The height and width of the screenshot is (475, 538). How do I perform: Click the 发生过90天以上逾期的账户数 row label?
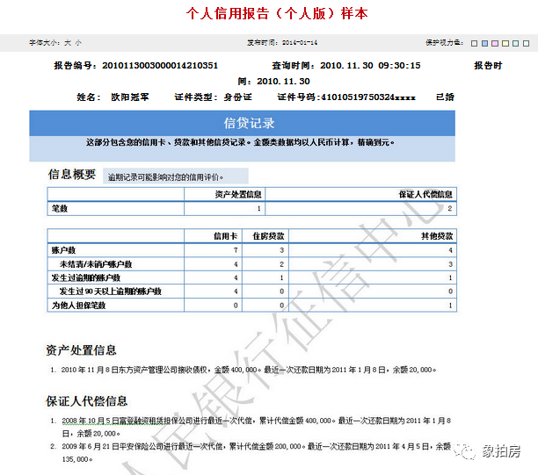(x=110, y=291)
